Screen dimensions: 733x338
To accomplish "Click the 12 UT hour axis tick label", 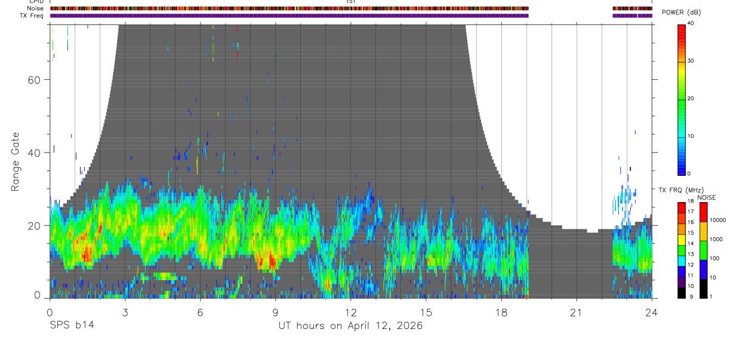I will (x=351, y=312).
